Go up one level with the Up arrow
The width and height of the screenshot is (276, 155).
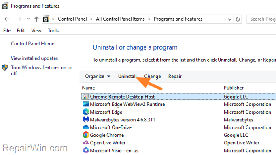point(36,19)
